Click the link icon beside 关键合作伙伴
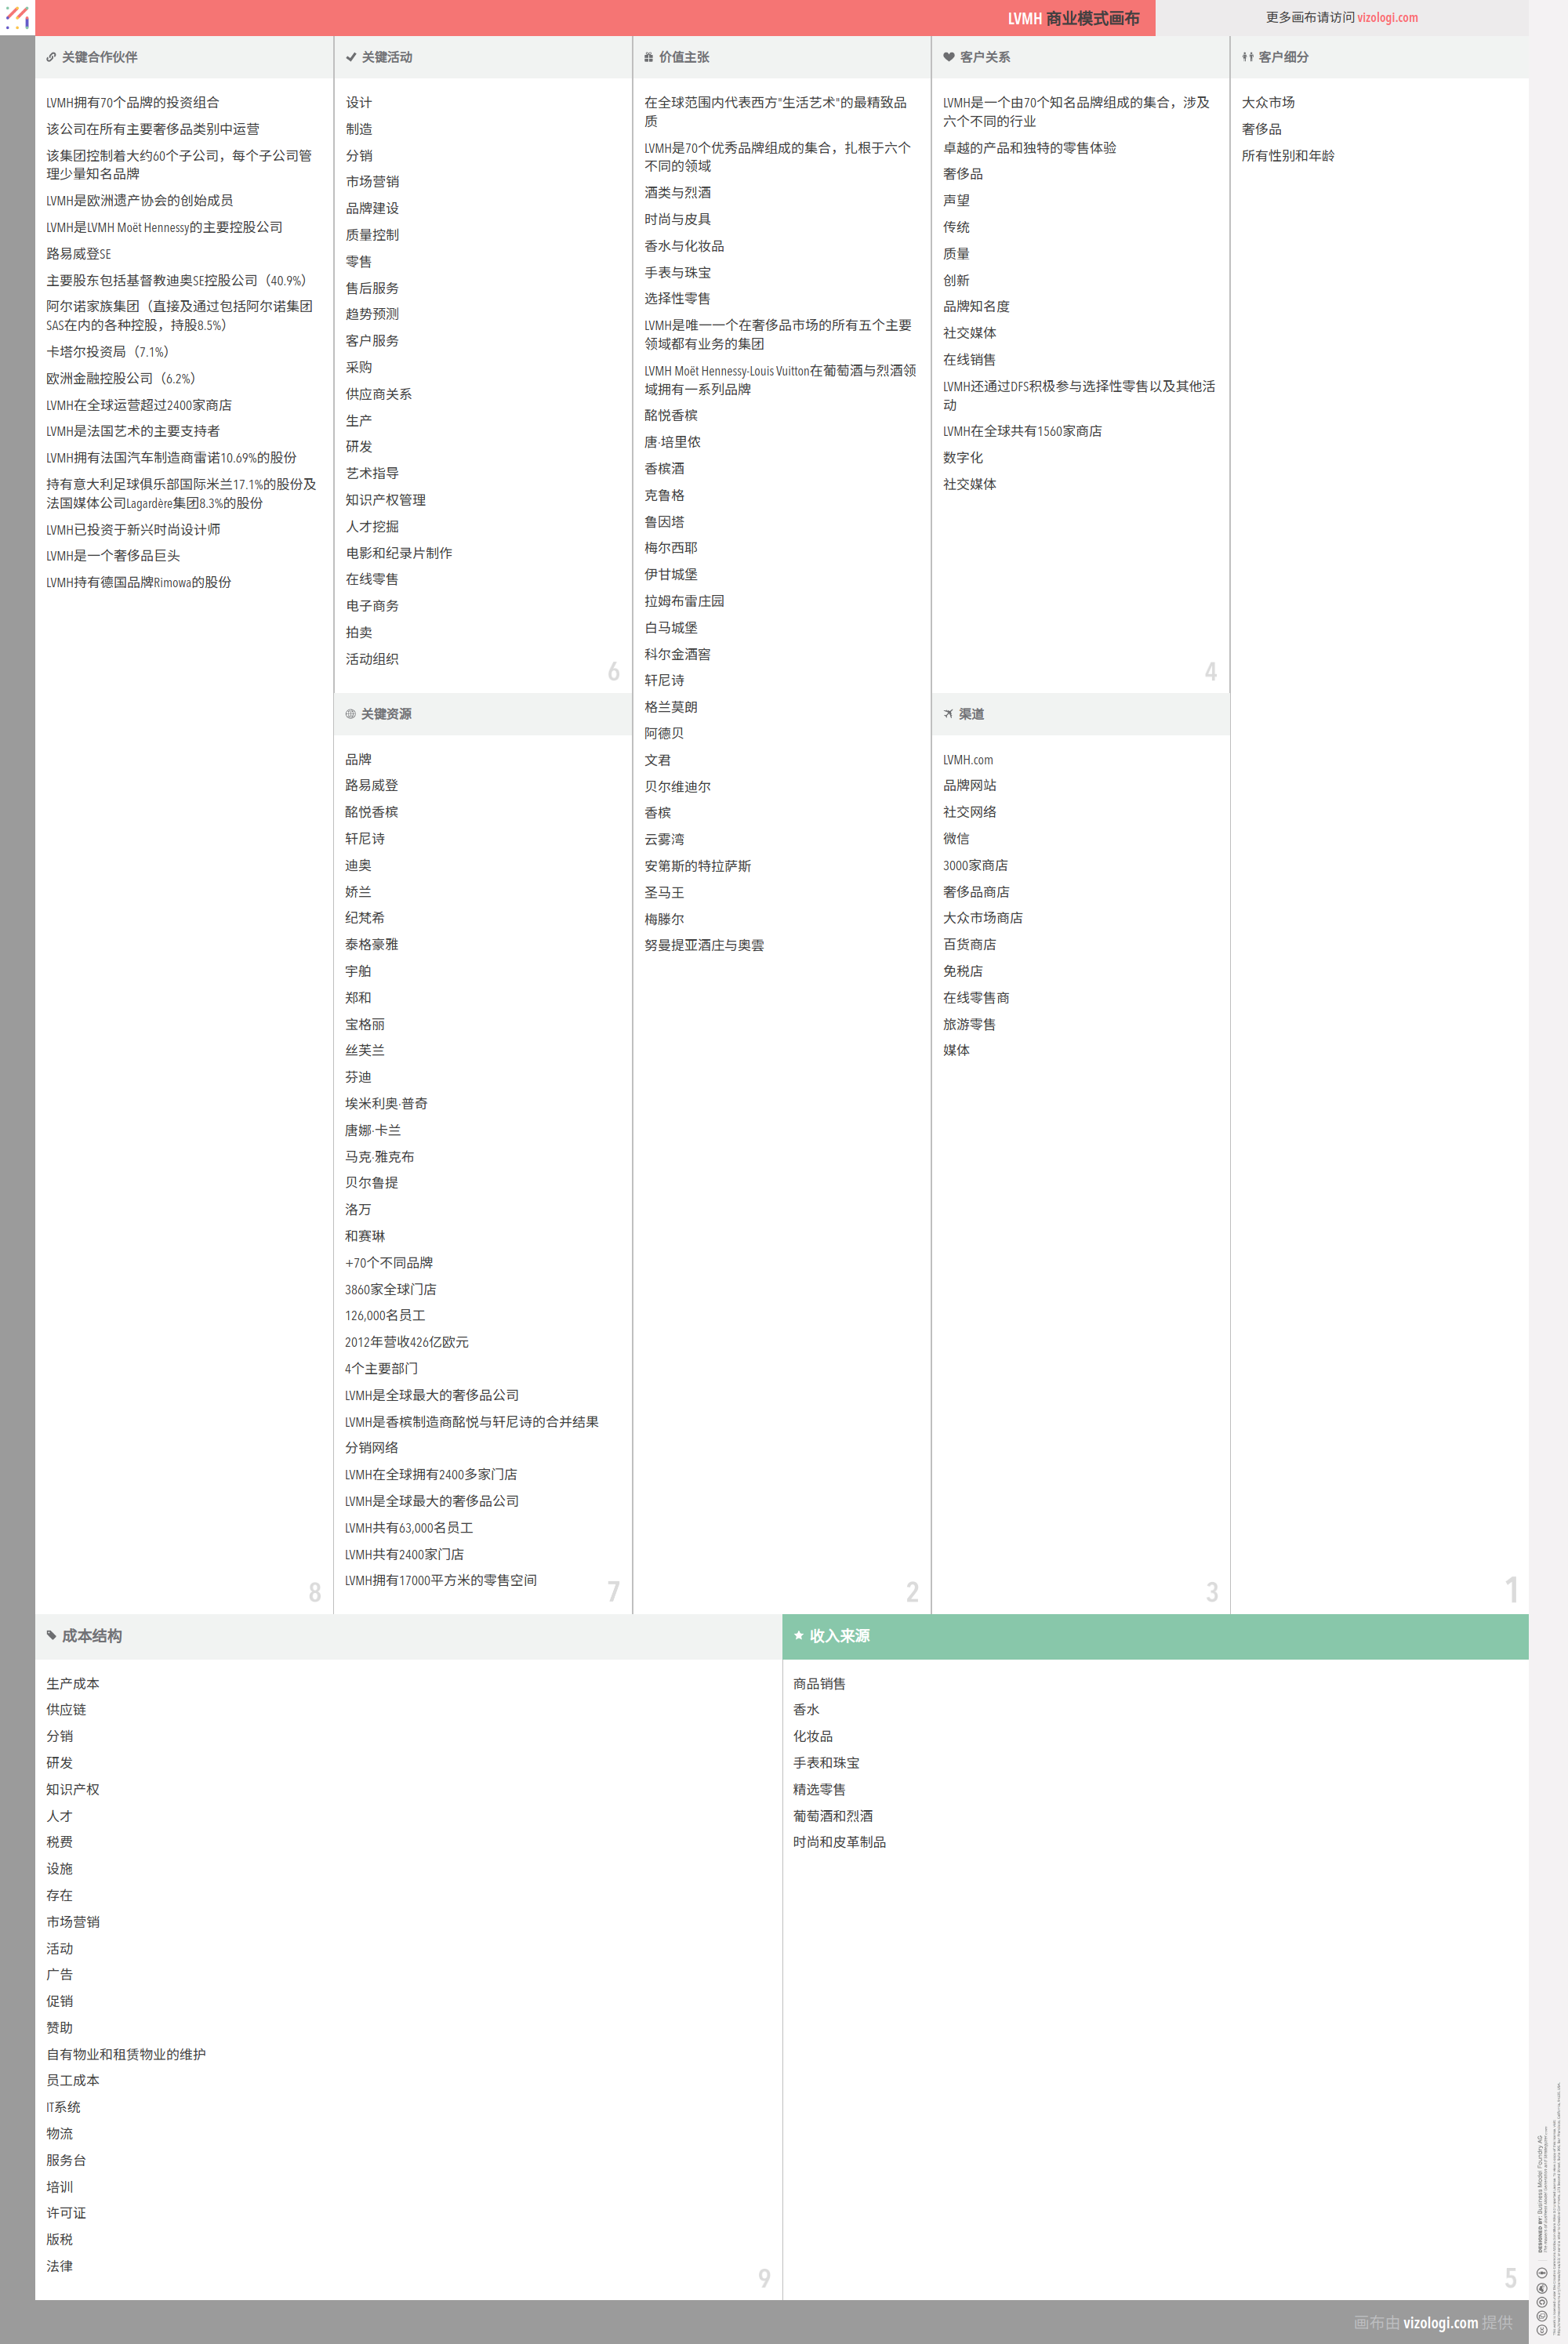Image resolution: width=1568 pixels, height=2344 pixels. coord(51,57)
